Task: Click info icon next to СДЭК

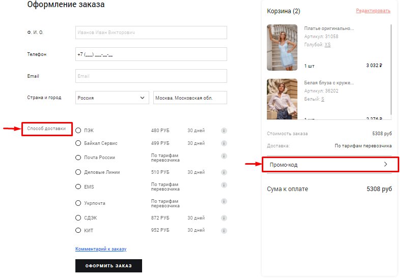Action: pyautogui.click(x=224, y=218)
